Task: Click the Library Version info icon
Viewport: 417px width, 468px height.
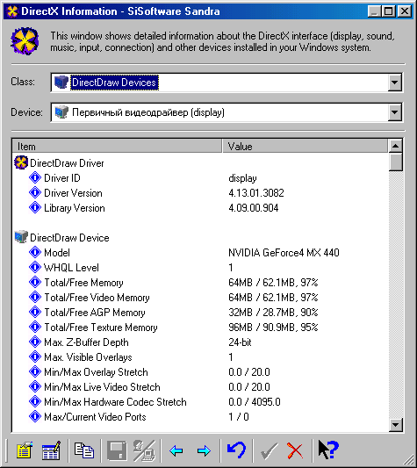Action: (35, 207)
